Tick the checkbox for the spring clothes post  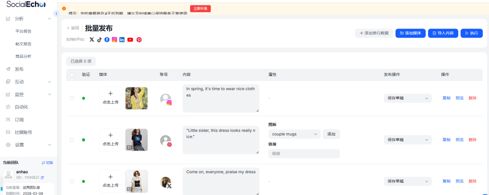72,98
